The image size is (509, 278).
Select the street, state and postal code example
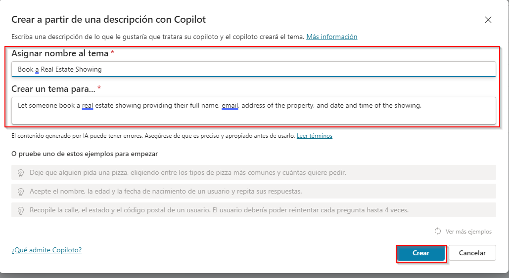254,210
